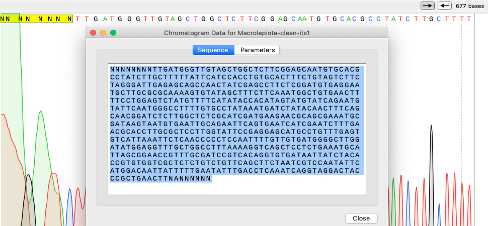
Task: Select the yellow highlighted N bases
Action: (x=36, y=19)
